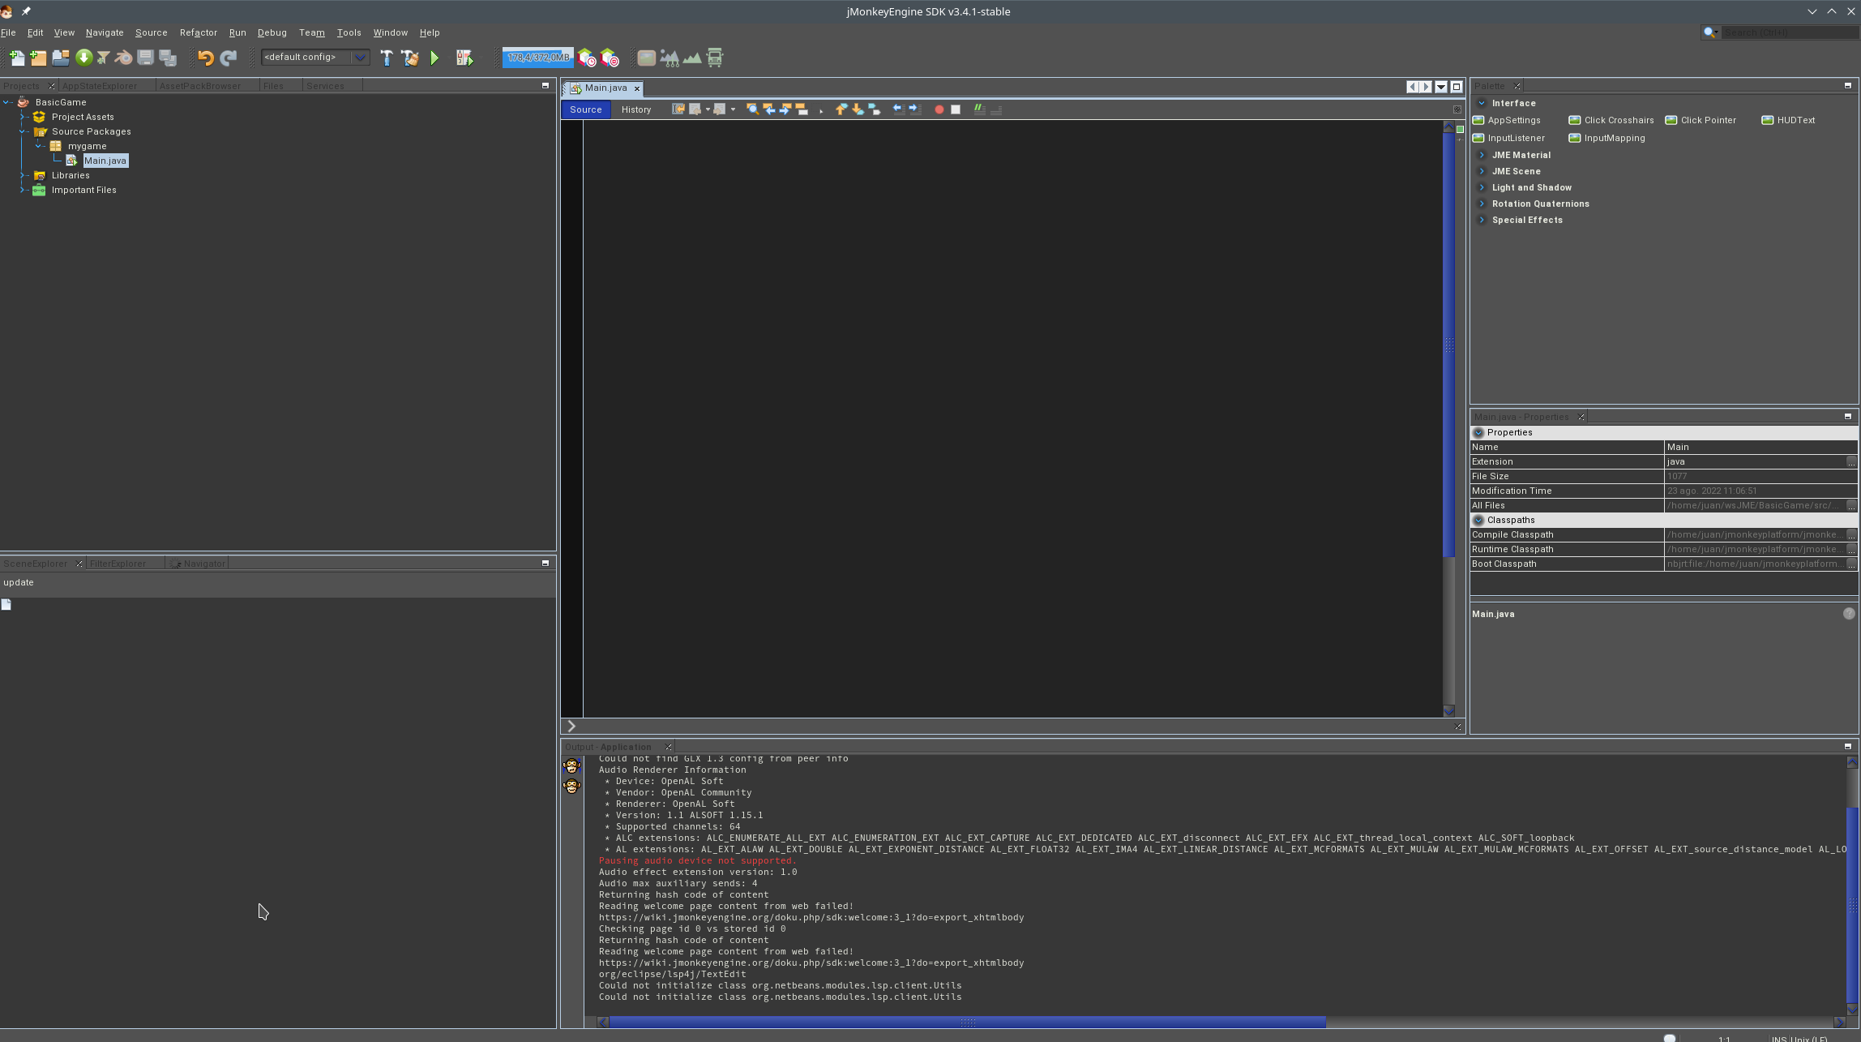Select the Click Crosshairs palette item

coord(1611,120)
